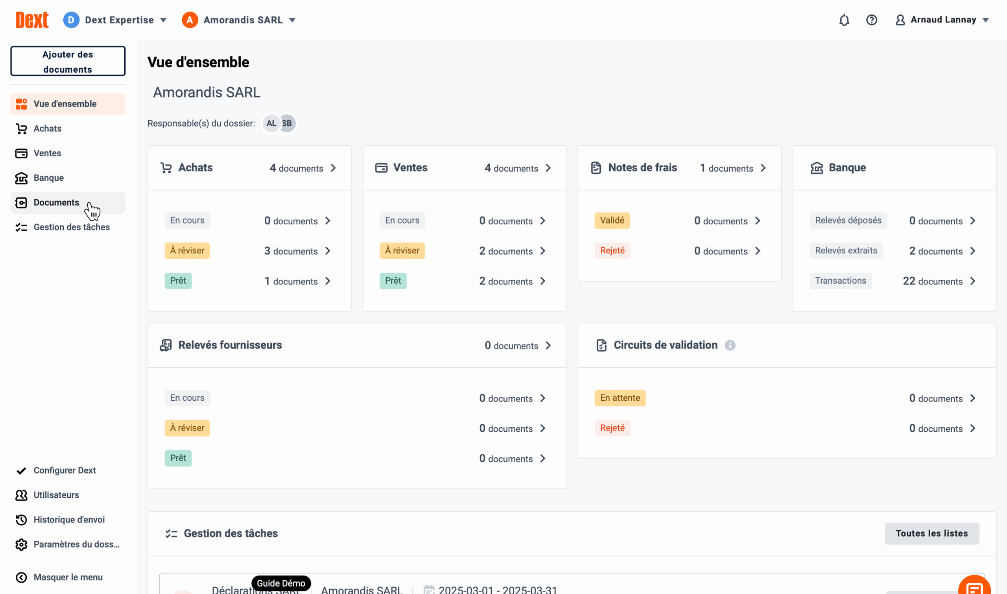Open Configurer Dext in sidebar
Viewport: 1007px width, 594px height.
[x=68, y=470]
